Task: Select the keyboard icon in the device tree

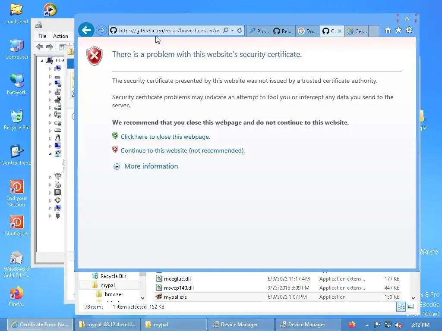Action: click(58, 130)
